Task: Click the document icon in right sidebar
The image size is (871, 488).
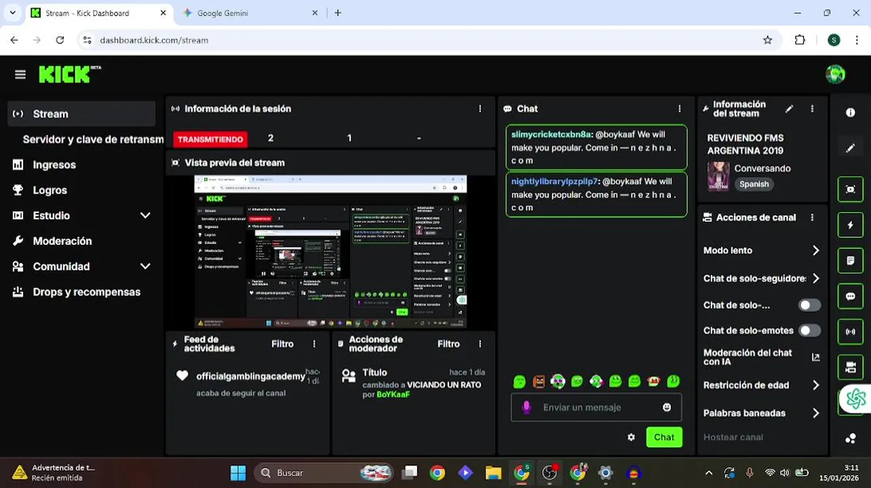Action: [851, 260]
